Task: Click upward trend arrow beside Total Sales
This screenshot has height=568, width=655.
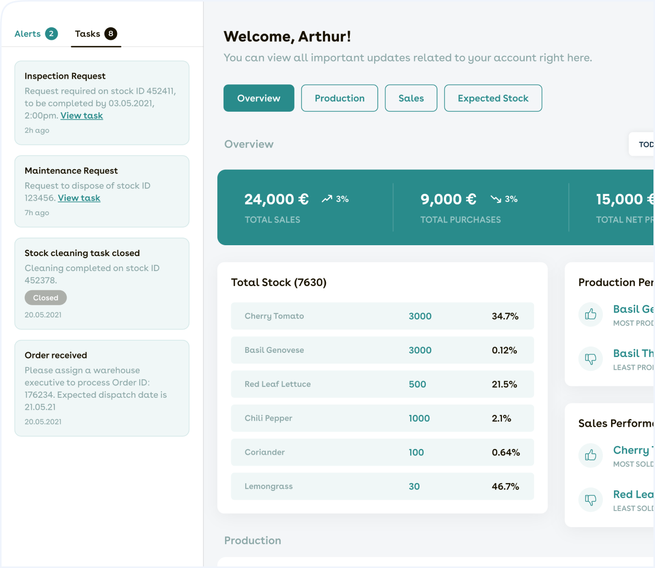Action: [x=326, y=199]
